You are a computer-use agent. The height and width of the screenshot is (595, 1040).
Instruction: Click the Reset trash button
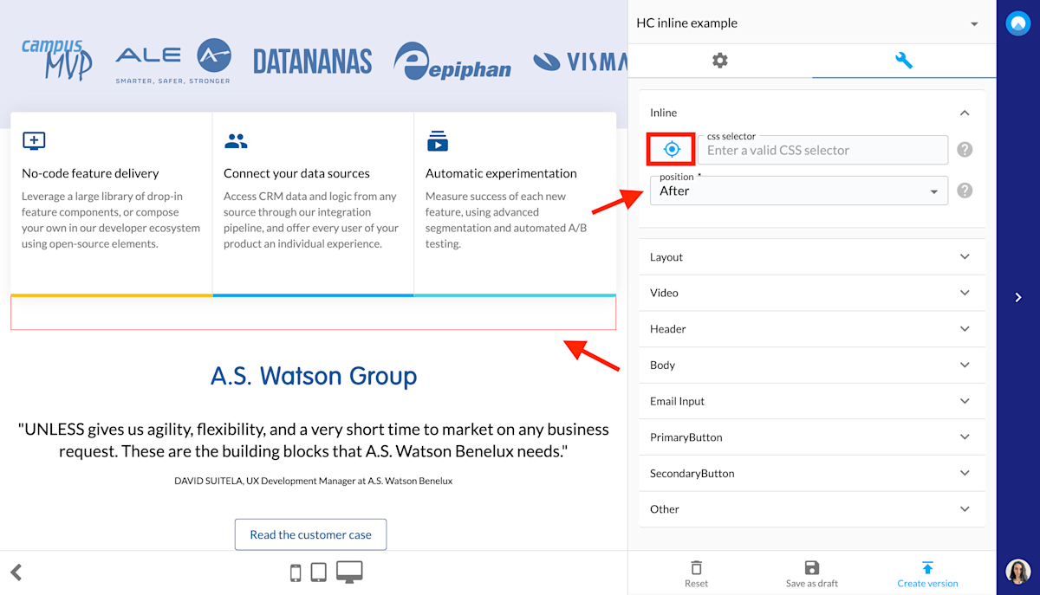click(x=696, y=573)
